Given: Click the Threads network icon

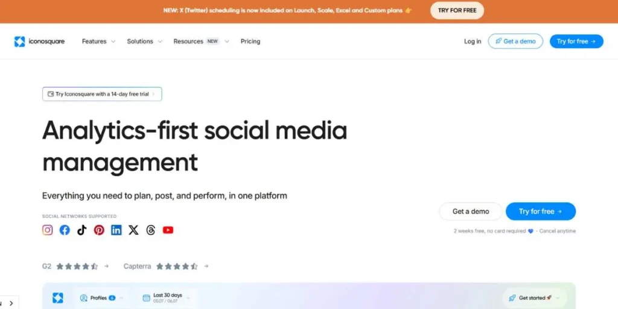Looking at the screenshot, I should point(150,230).
